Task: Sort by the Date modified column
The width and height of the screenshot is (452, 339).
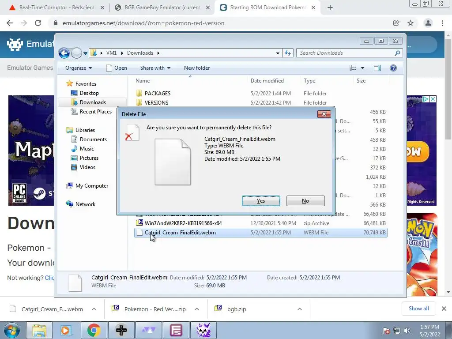Action: pyautogui.click(x=274, y=81)
